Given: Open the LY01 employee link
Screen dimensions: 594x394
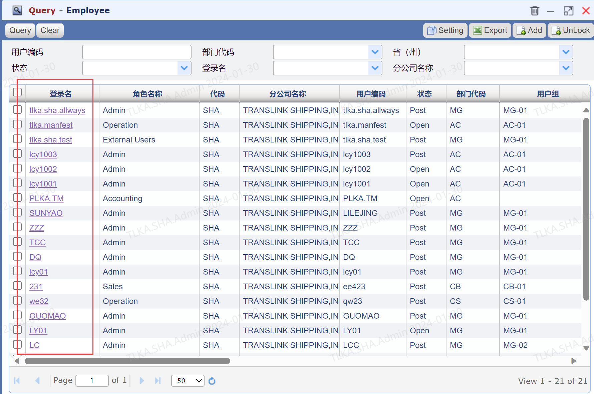Looking at the screenshot, I should pos(38,331).
